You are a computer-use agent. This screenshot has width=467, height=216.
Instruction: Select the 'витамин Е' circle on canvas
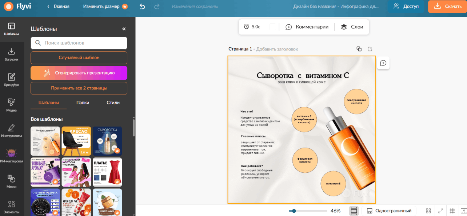(x=333, y=184)
